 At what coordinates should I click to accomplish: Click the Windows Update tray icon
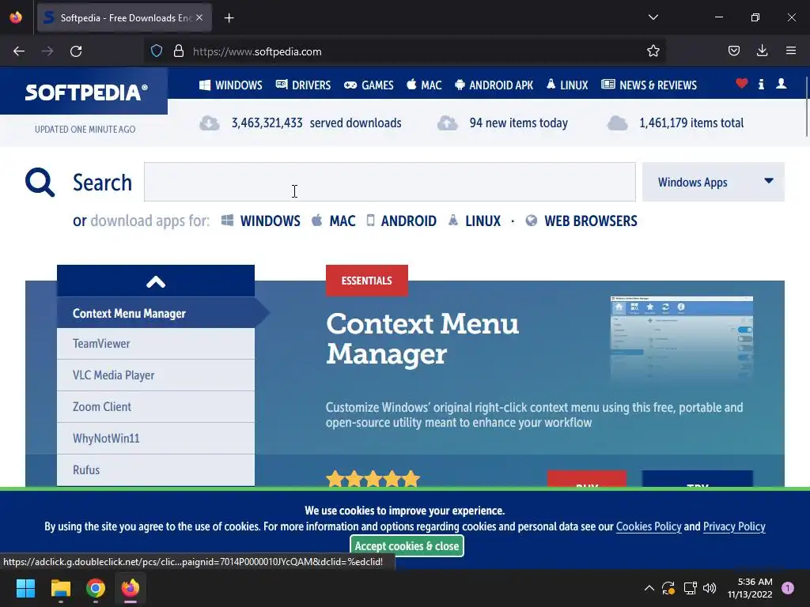(668, 588)
